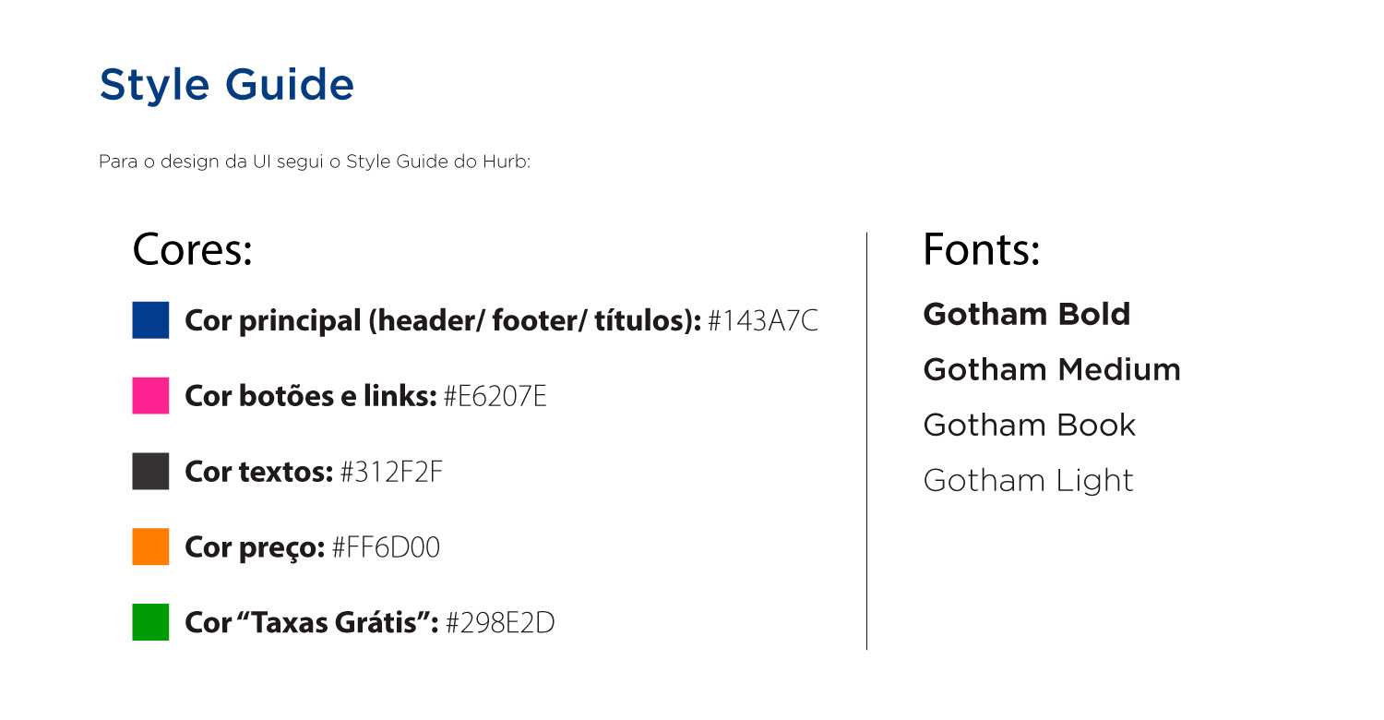Click the hex code #143A7C
The image size is (1384, 720).
[x=763, y=320]
